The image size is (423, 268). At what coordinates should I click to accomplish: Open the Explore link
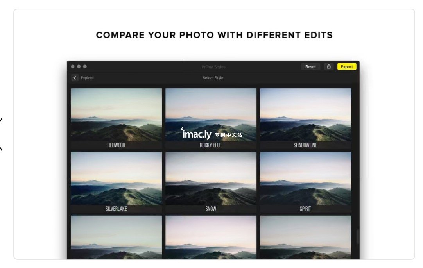[87, 78]
